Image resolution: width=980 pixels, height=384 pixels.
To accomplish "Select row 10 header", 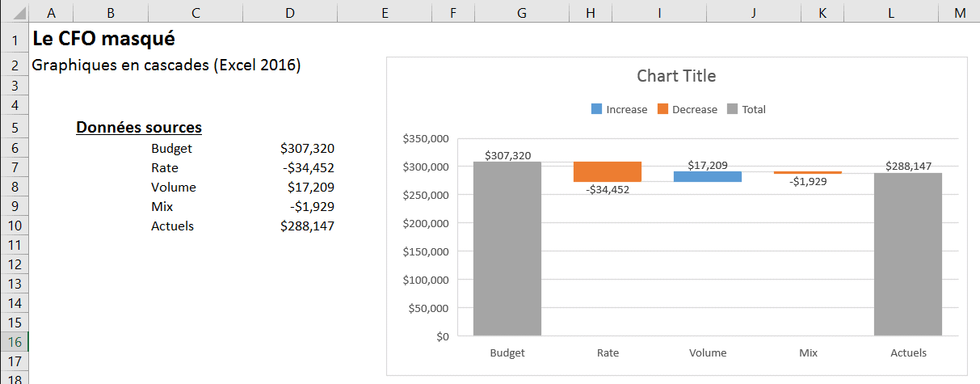I will pyautogui.click(x=15, y=226).
